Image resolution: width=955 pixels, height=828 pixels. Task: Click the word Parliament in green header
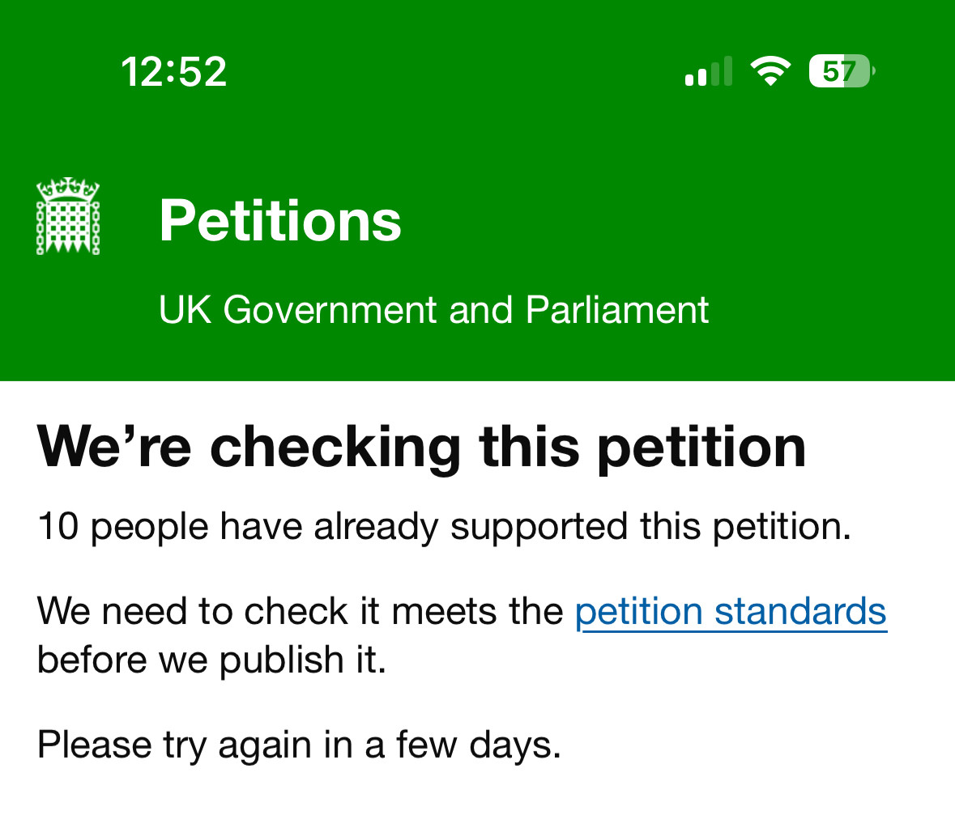[617, 310]
